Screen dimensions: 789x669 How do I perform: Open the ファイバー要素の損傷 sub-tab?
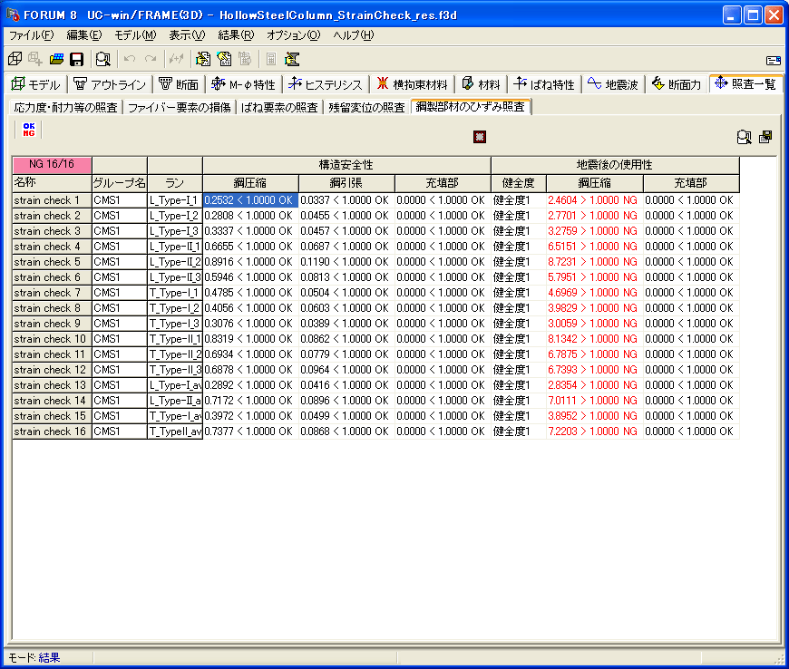(179, 107)
